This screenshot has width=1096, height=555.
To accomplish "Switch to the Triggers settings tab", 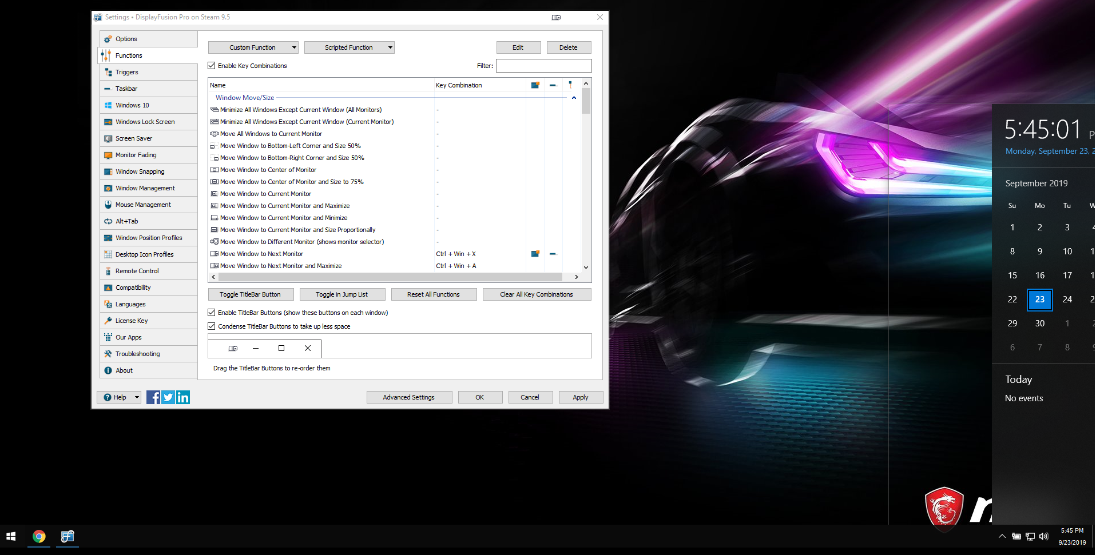I will (126, 72).
